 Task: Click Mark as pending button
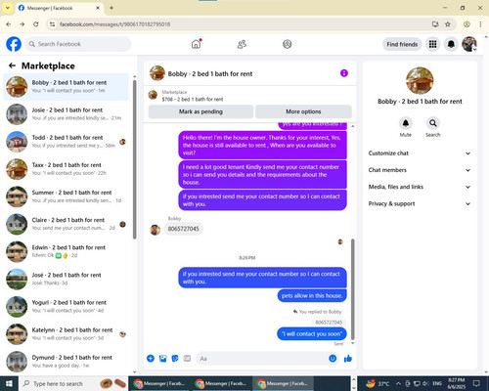(200, 111)
